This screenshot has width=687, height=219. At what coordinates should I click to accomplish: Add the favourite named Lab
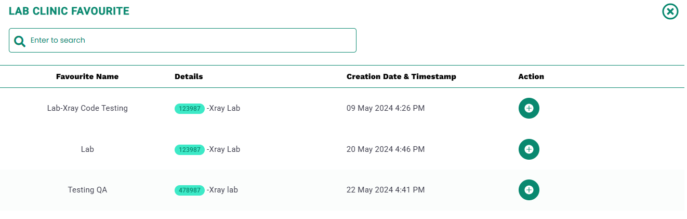tap(529, 149)
